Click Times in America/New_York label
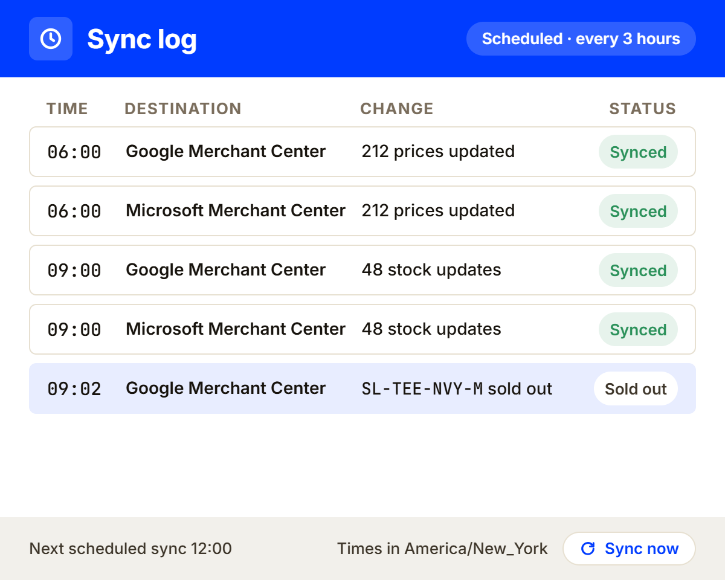 tap(442, 549)
